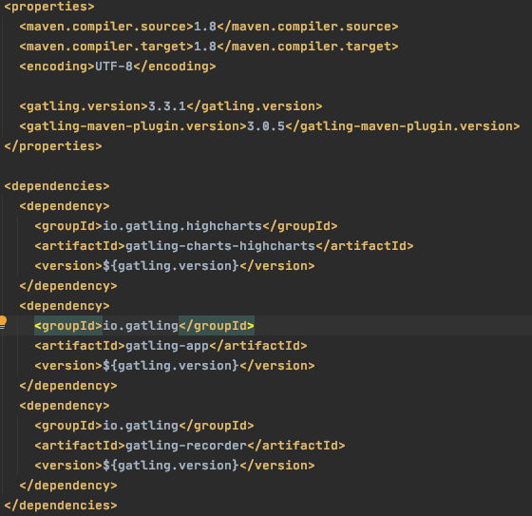The height and width of the screenshot is (516, 532).
Task: Click the artifactId gatling-app line
Action: pyautogui.click(x=171, y=346)
